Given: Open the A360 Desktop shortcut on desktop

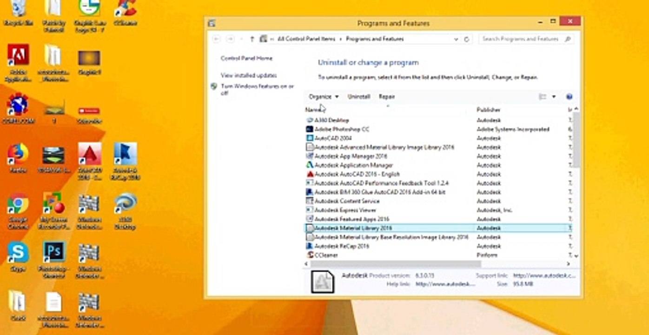Looking at the screenshot, I should click(125, 212).
